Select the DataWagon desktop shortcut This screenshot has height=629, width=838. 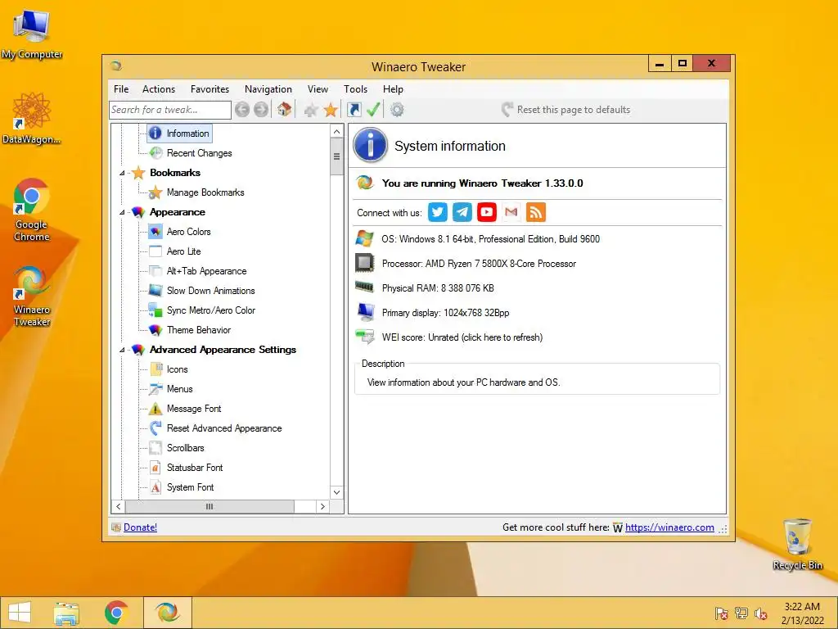32,119
